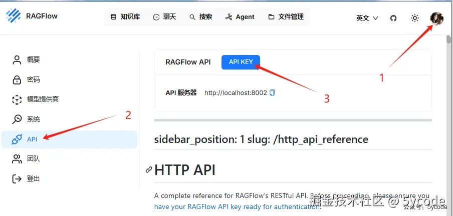Go to the Agent tab

(x=240, y=17)
